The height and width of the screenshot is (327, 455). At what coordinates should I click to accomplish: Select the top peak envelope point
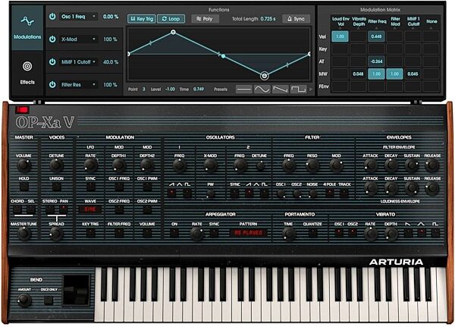pyautogui.click(x=173, y=32)
